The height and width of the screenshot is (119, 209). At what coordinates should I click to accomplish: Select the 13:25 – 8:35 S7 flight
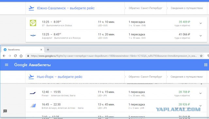[x=116, y=23]
